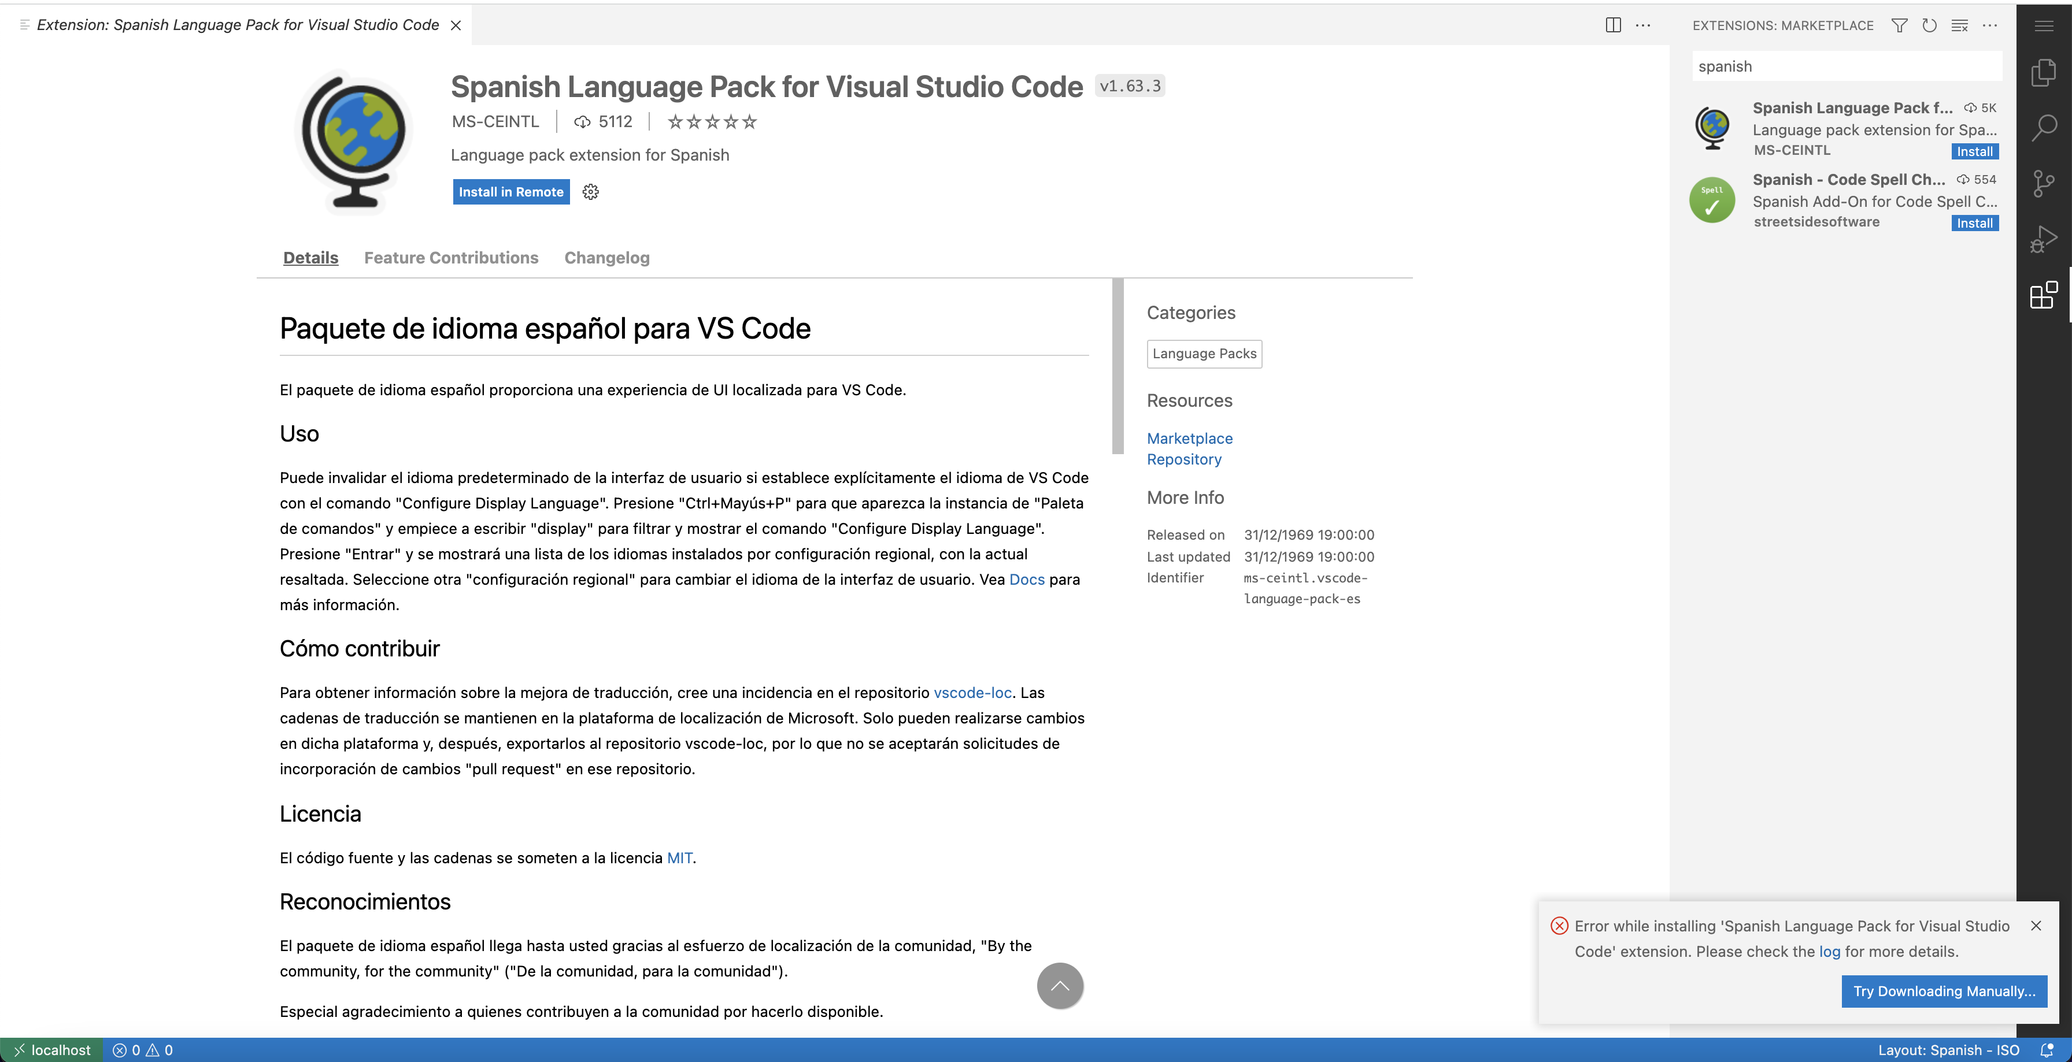This screenshot has width=2072, height=1062.
Task: Click the scroll-to-top arrow button
Action: pyautogui.click(x=1059, y=986)
